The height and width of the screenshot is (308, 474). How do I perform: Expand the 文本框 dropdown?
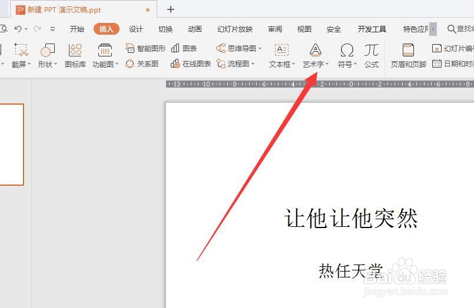pos(293,64)
